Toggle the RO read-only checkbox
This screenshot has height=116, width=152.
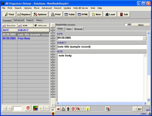coord(126,25)
